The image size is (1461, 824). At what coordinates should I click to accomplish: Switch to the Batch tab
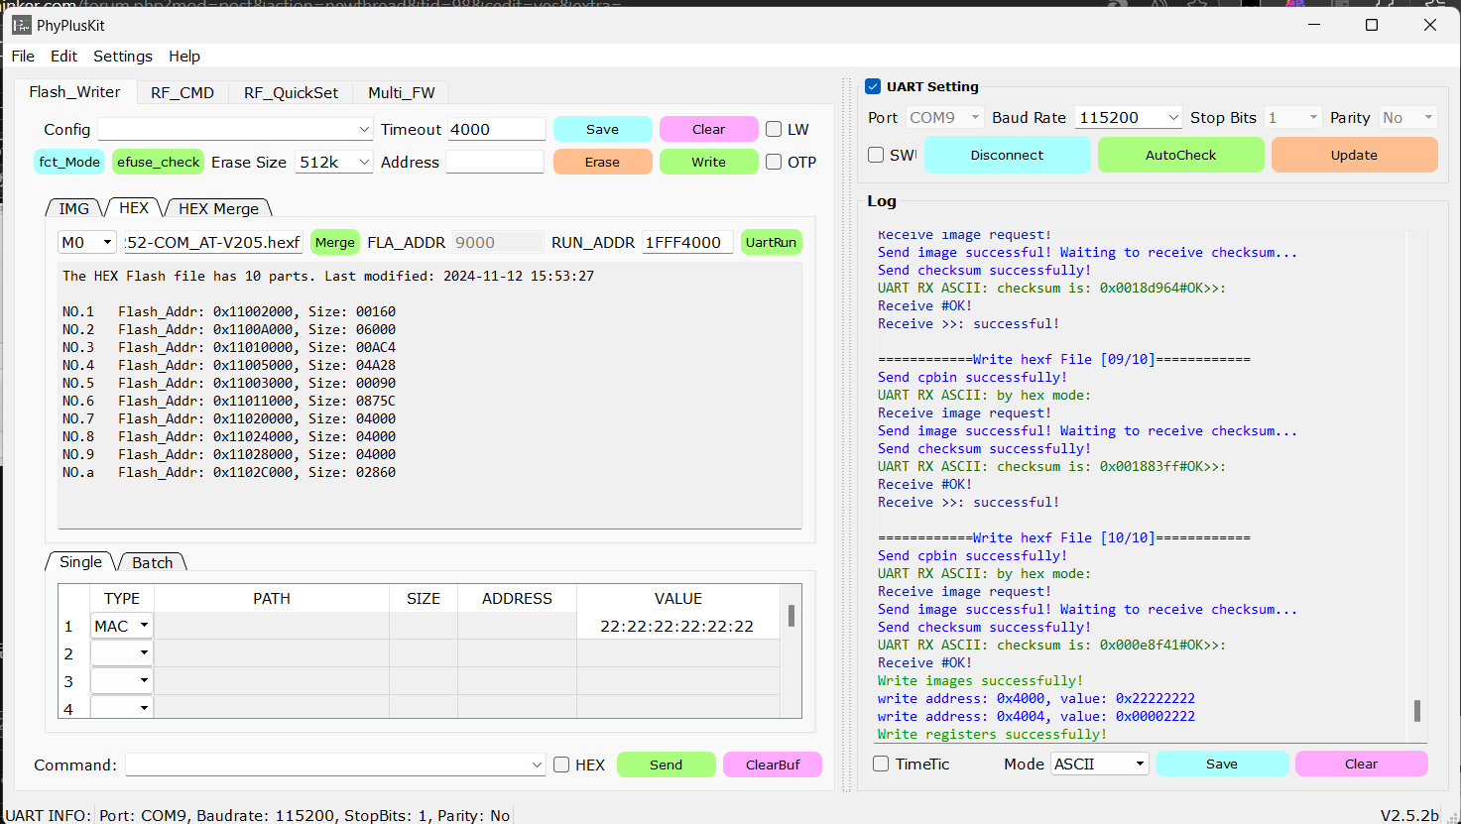tap(153, 562)
